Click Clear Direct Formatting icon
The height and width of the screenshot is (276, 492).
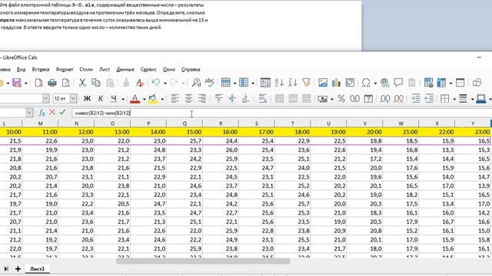(x=140, y=83)
